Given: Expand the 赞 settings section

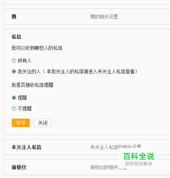Looking at the screenshot, I should click(x=87, y=17).
